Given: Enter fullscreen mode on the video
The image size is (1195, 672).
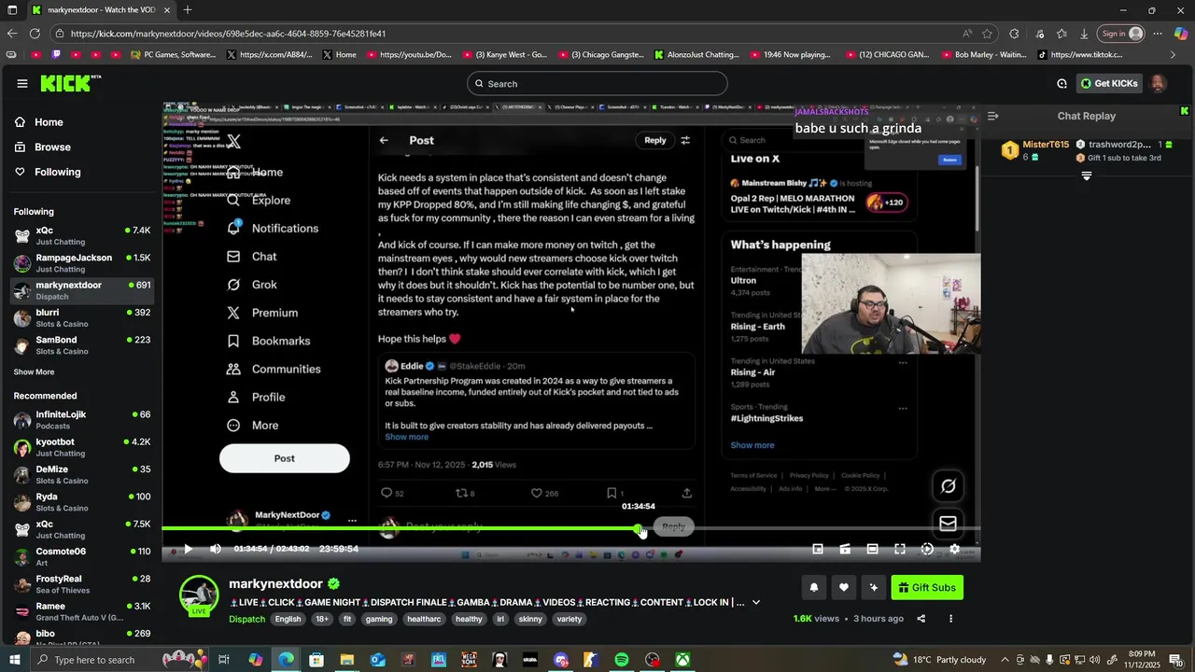Looking at the screenshot, I should click(x=899, y=549).
